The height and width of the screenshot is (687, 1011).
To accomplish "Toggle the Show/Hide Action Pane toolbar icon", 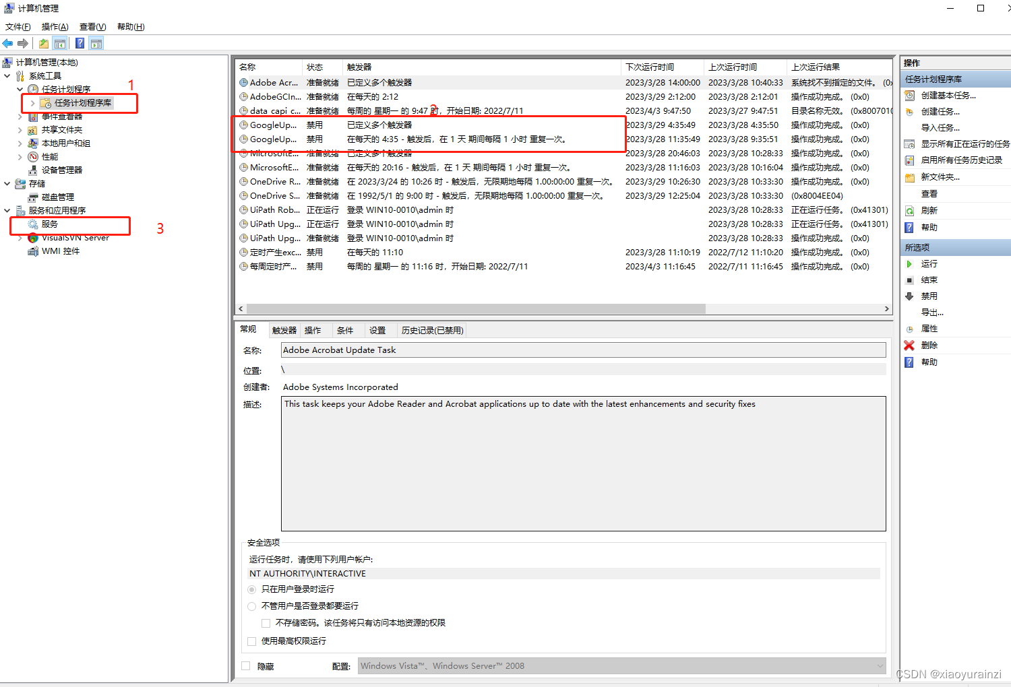I will pos(96,44).
